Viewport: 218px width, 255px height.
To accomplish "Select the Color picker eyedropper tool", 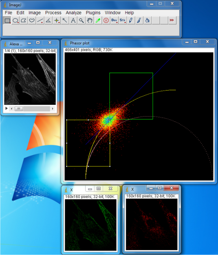I will 98,20.
